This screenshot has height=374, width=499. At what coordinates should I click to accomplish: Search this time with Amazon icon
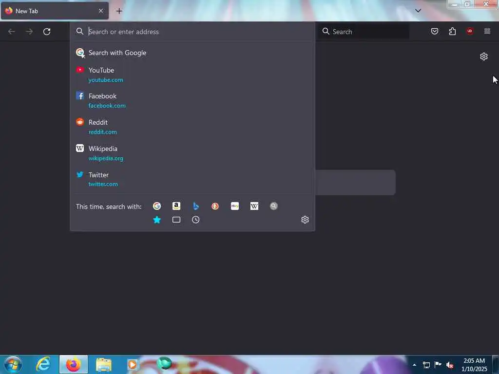[x=176, y=206]
